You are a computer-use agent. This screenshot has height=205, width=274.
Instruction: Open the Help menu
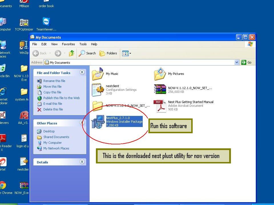94,44
